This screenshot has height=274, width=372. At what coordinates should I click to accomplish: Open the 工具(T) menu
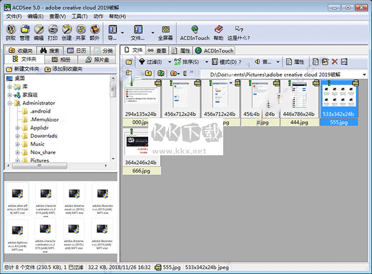pyautogui.click(x=78, y=15)
